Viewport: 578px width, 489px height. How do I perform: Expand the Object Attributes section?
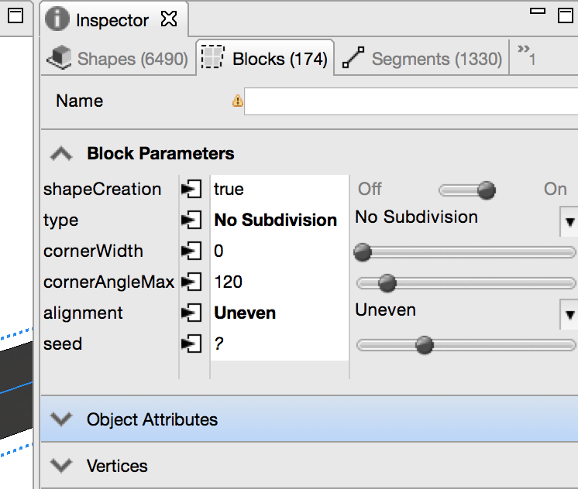coord(60,419)
